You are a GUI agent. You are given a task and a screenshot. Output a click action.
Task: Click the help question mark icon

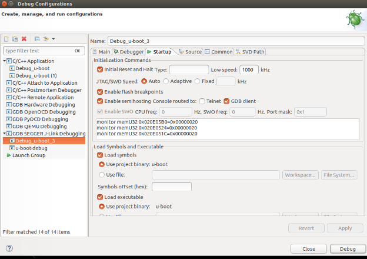9,248
